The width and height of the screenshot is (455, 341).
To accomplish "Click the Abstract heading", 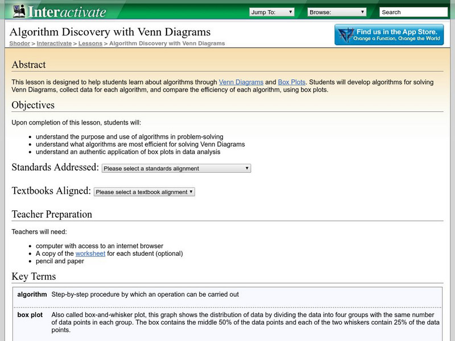I will click(29, 65).
